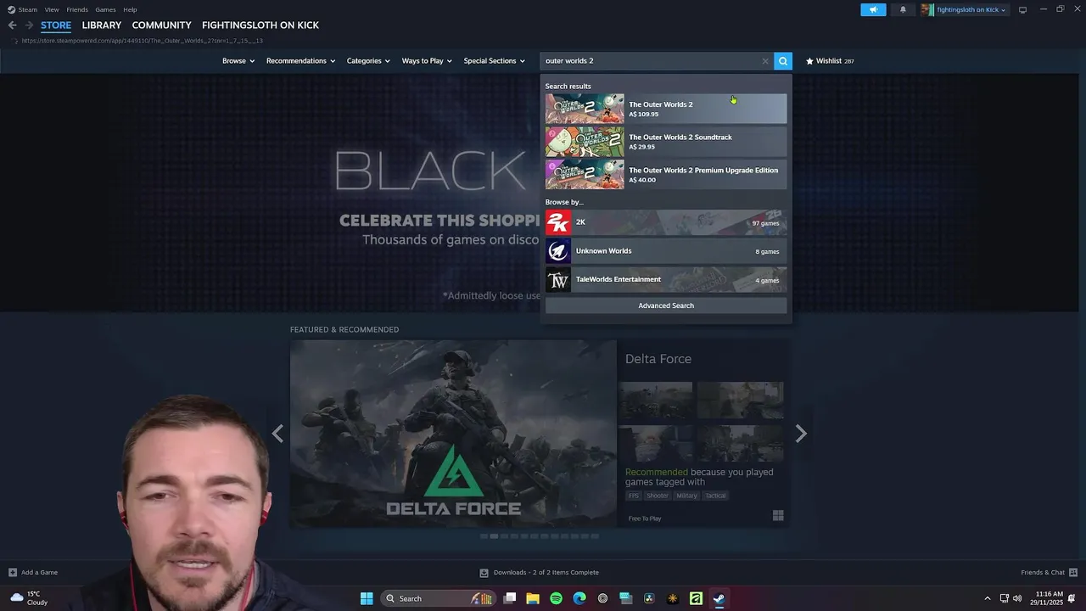This screenshot has height=611, width=1086.
Task: Expand the Recommendations dropdown
Action: coord(300,61)
